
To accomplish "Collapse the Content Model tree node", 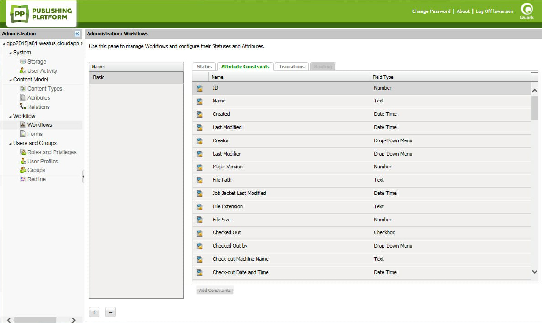I will tap(10, 80).
